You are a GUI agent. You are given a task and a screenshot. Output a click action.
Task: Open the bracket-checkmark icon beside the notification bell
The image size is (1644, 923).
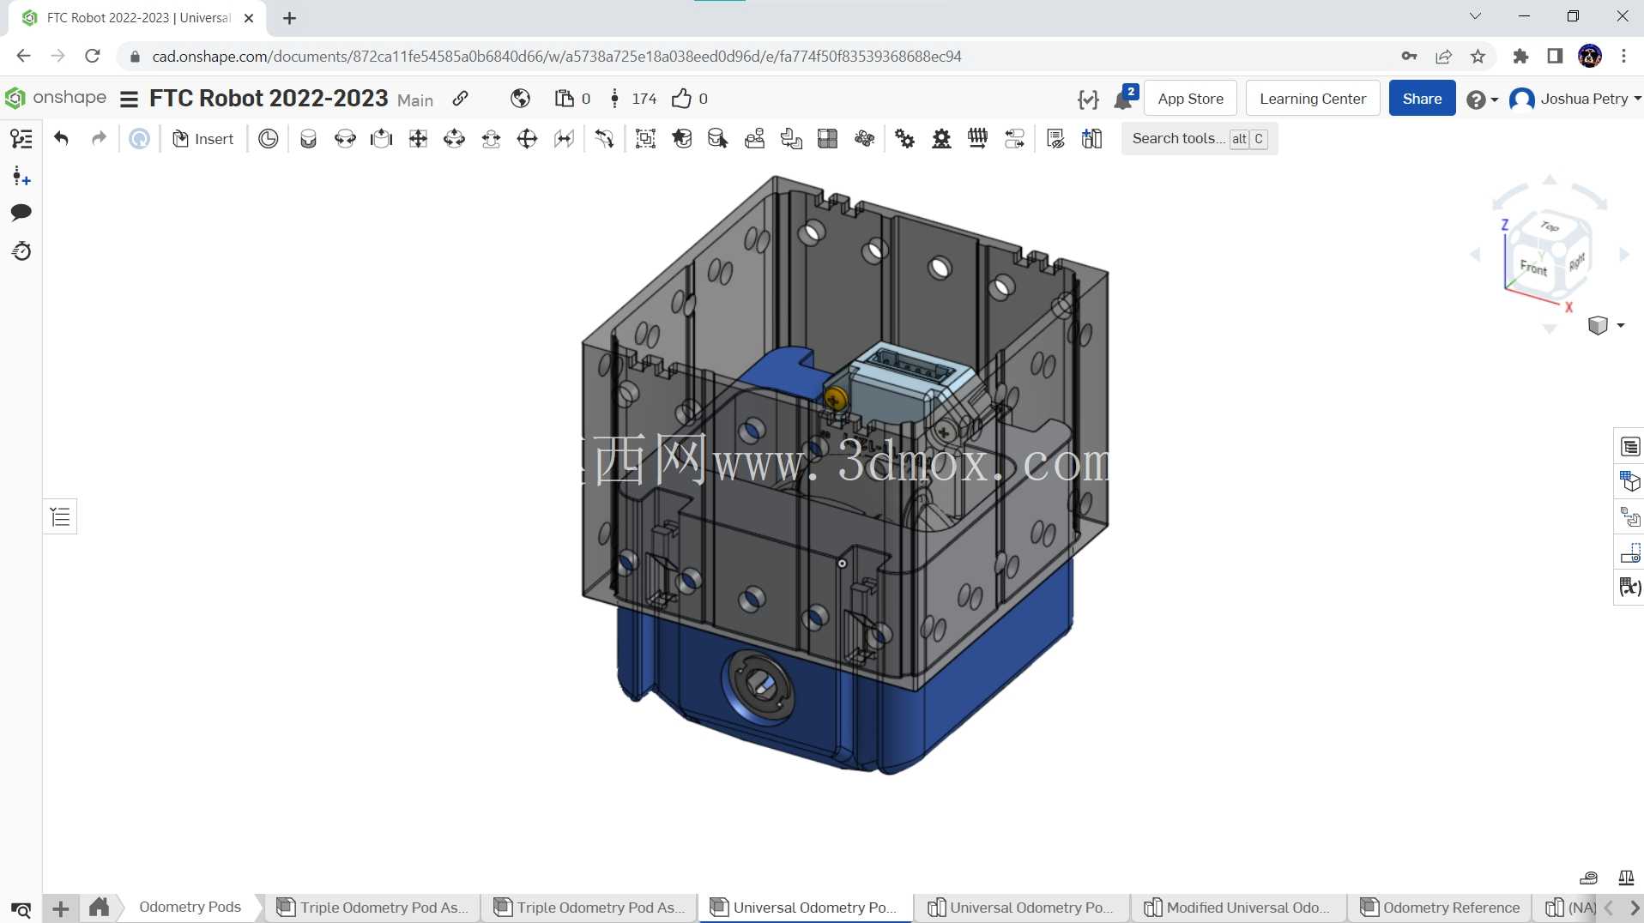(1088, 100)
